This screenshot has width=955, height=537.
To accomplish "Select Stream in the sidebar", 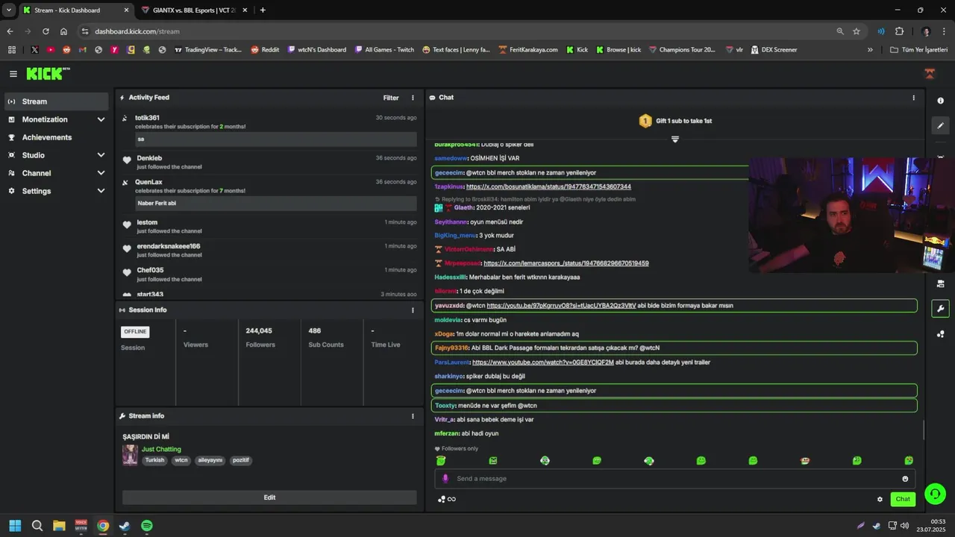I will pyautogui.click(x=57, y=101).
